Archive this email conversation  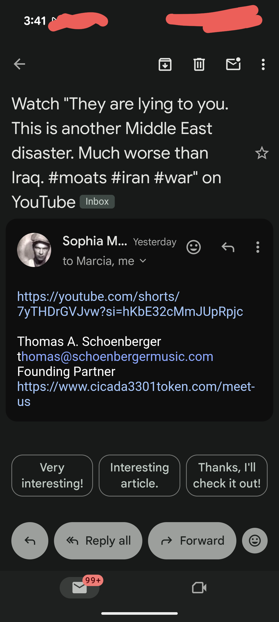tap(165, 64)
